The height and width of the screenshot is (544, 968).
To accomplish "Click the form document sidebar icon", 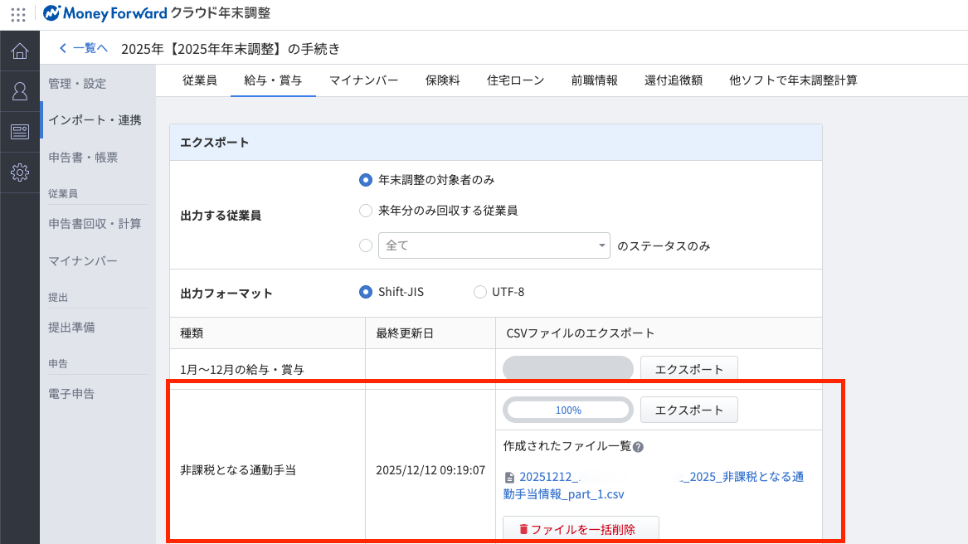I will click(x=20, y=132).
